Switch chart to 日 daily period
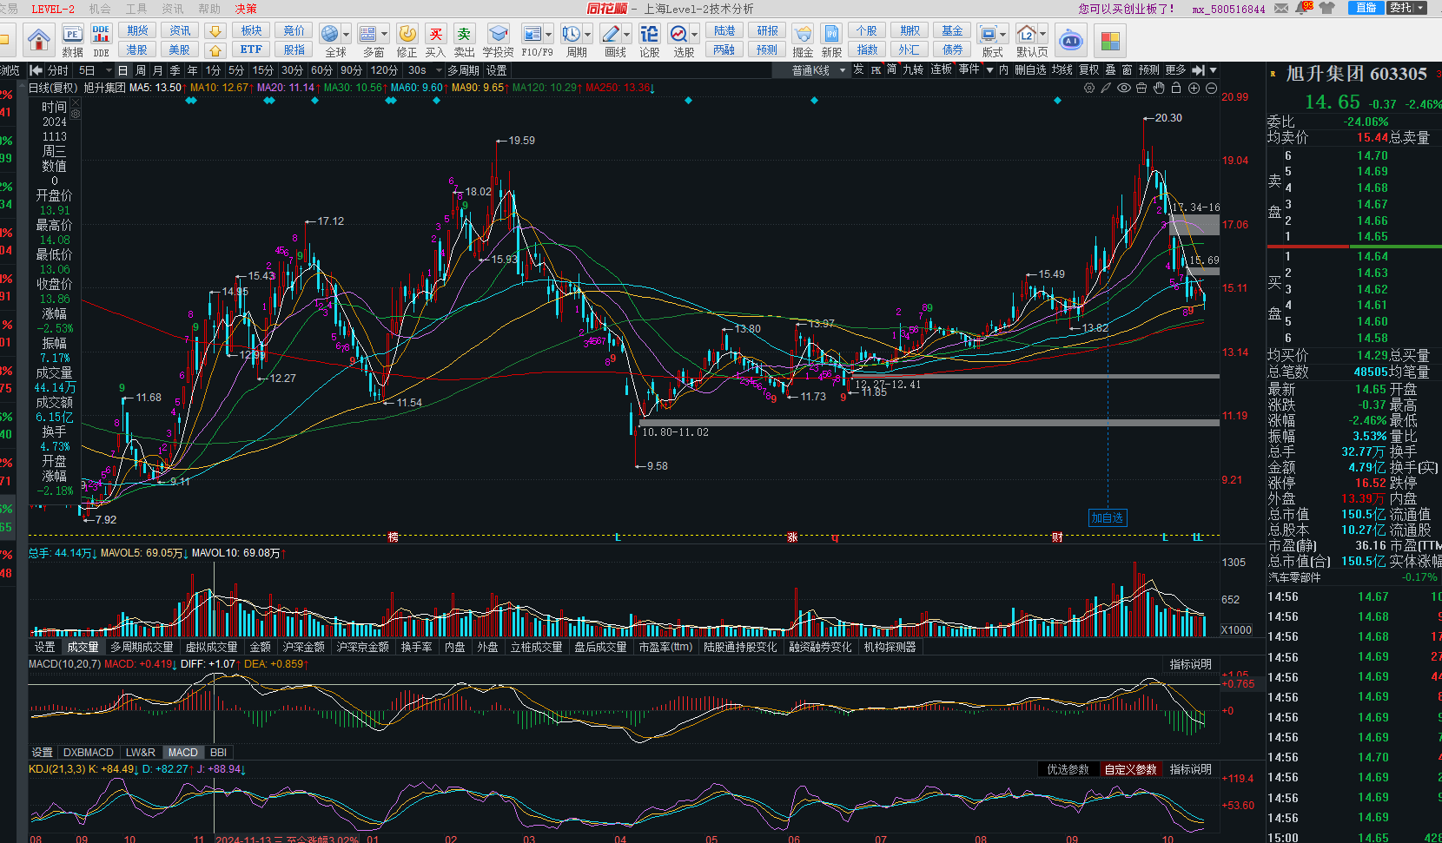The width and height of the screenshot is (1442, 843). [x=122, y=70]
